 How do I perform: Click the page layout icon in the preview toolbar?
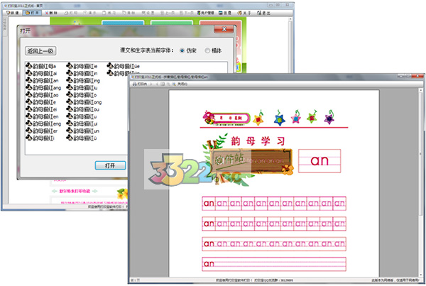(x=163, y=84)
